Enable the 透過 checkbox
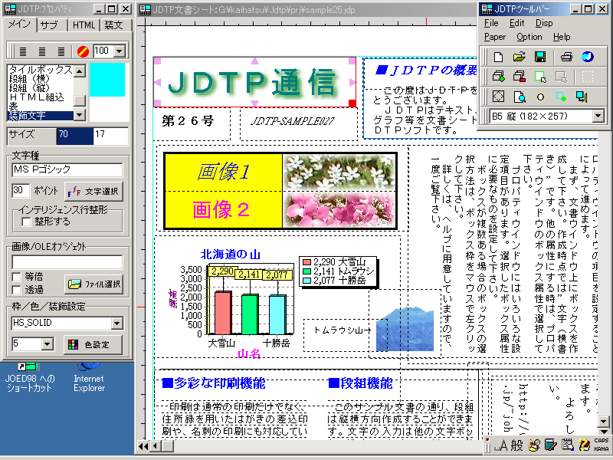 pyautogui.click(x=16, y=290)
